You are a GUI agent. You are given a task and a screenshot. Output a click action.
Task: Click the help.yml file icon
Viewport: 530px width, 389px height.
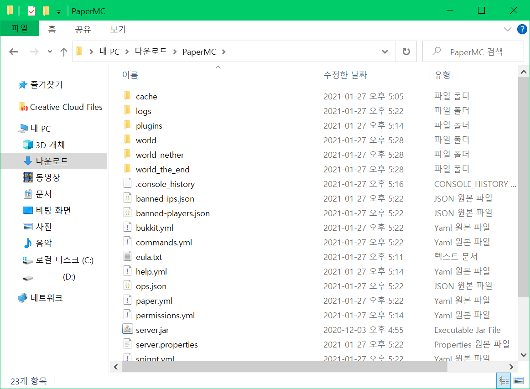tap(127, 271)
